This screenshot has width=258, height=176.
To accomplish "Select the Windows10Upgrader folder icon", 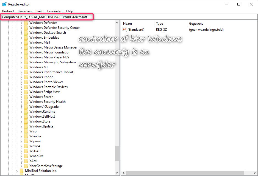I will [x=26, y=107].
